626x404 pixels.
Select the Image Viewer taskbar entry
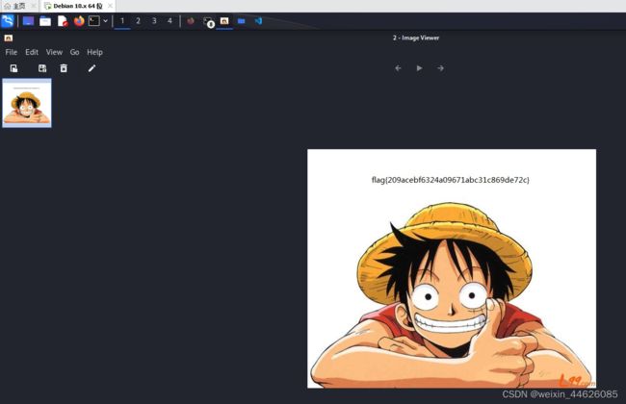224,21
